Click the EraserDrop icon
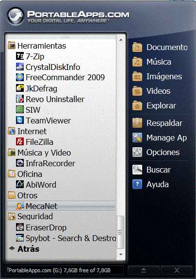The width and height of the screenshot is (196, 279). click(20, 227)
